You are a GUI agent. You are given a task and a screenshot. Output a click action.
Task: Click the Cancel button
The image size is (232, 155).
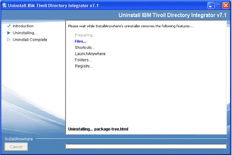pos(16,147)
